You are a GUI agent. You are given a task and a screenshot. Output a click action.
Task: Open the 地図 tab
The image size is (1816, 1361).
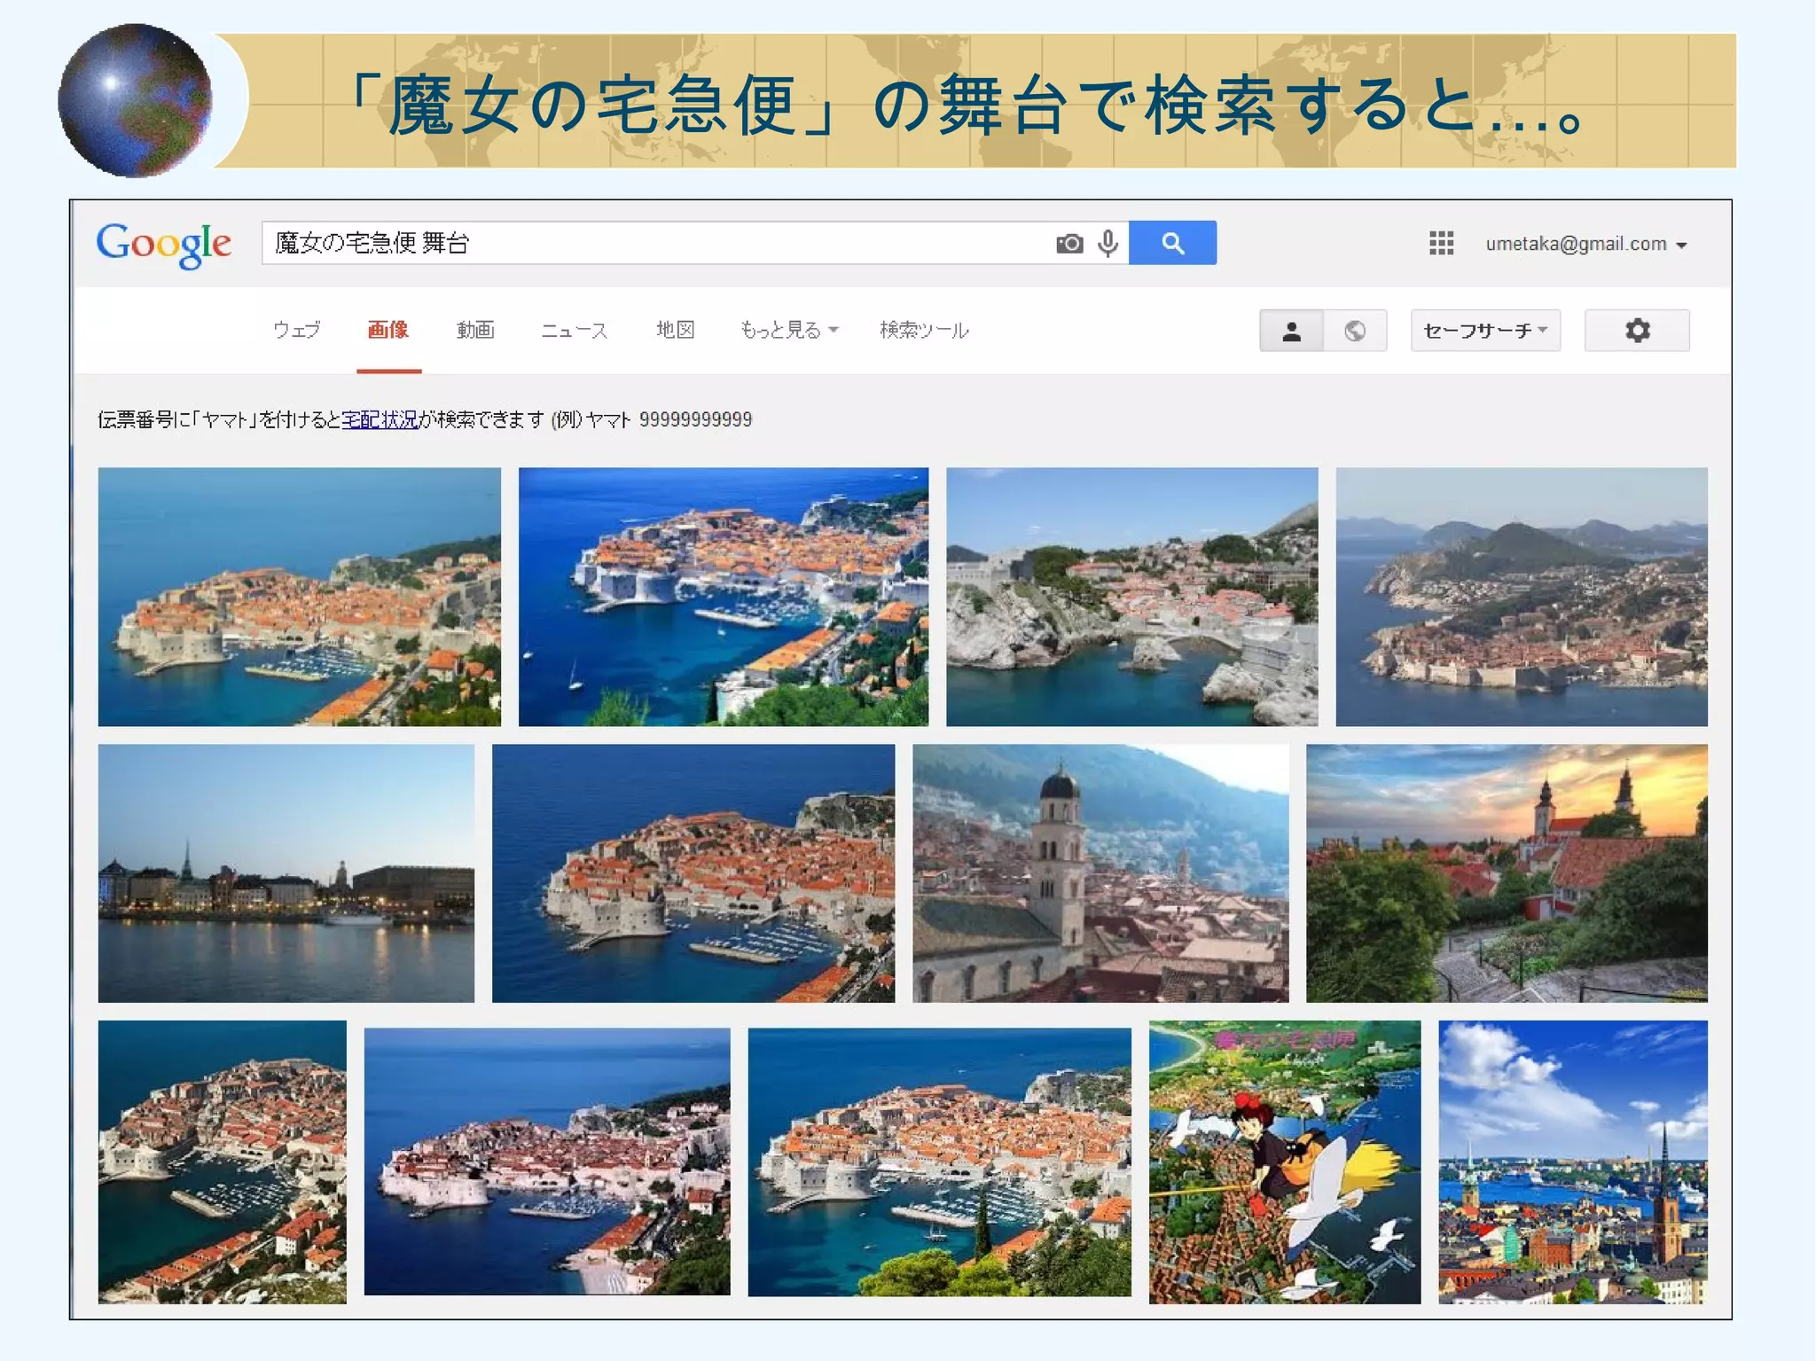point(675,330)
